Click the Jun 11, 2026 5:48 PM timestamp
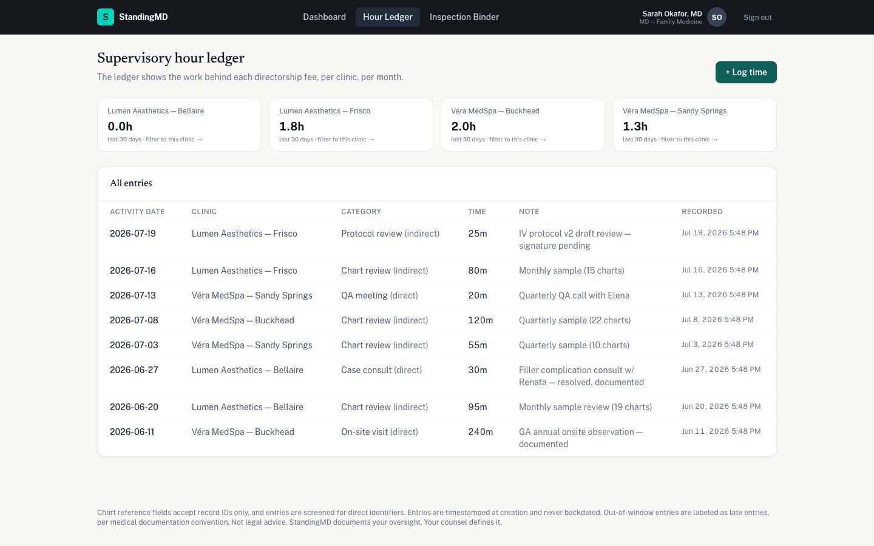This screenshot has width=874, height=546. pos(721,431)
